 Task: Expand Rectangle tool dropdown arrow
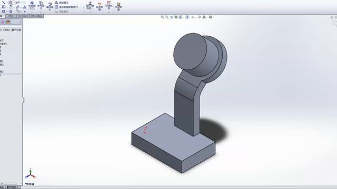point(7,7)
